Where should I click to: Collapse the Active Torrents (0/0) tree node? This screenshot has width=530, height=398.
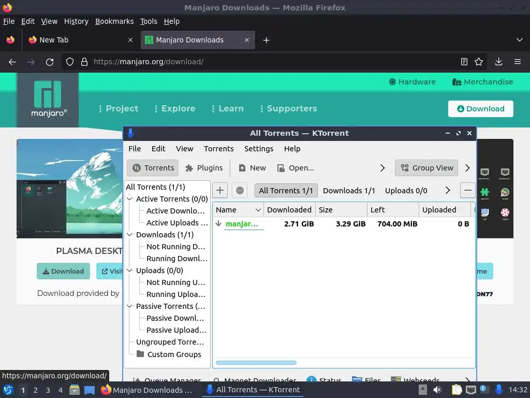coord(129,199)
